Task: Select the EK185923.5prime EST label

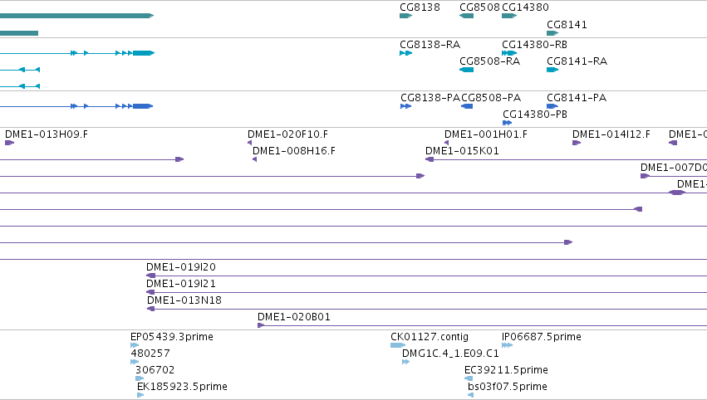Action: click(182, 387)
